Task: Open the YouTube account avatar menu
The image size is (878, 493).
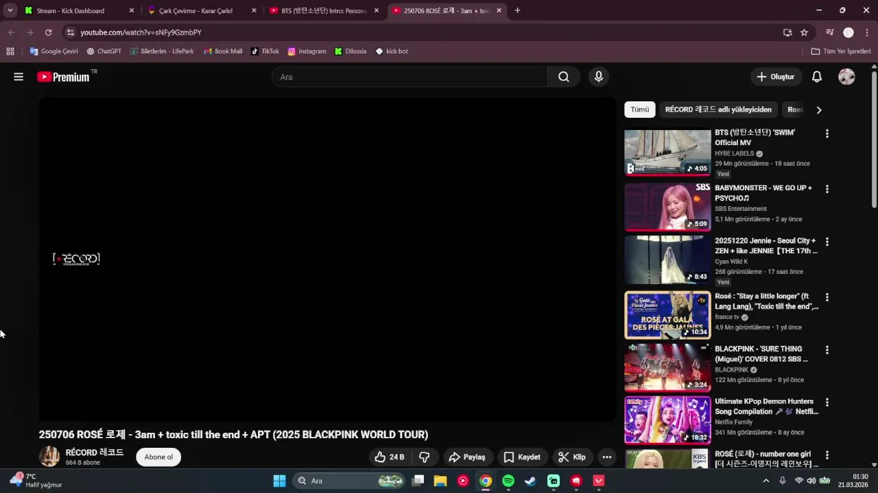Action: click(x=846, y=77)
